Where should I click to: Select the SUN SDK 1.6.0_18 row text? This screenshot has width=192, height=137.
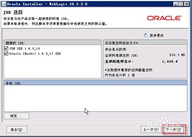click(x=24, y=49)
